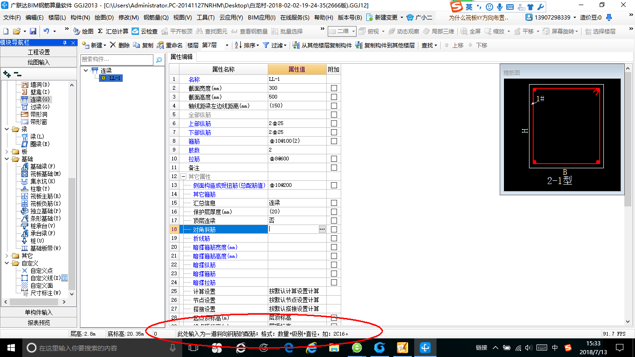Toggle 附加 checkbox for 汇总信息
The width and height of the screenshot is (635, 357).
click(334, 203)
